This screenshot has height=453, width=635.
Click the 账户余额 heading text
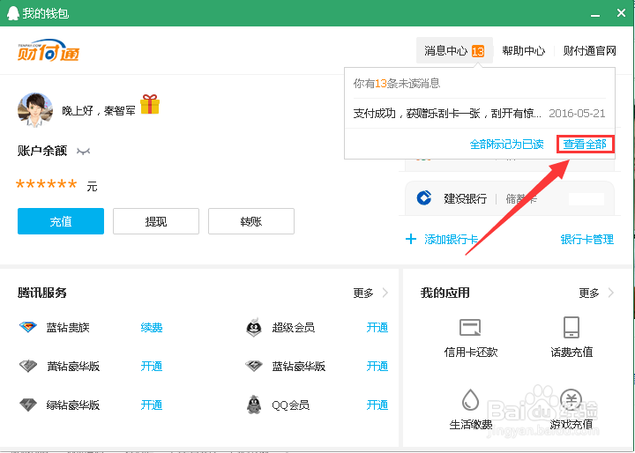click(x=42, y=151)
